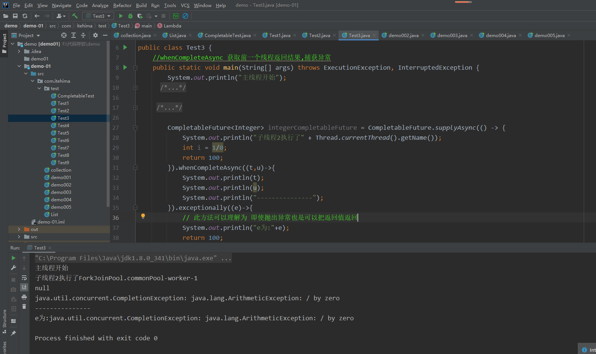Clear console output with the trash icon

point(24,306)
